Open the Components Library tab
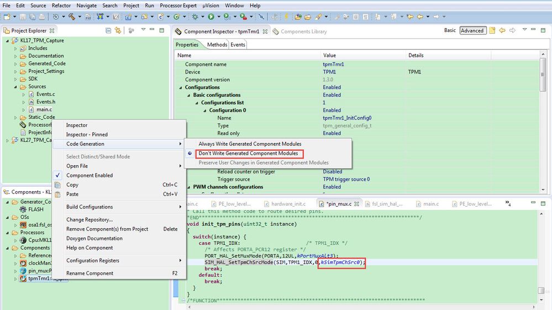The image size is (552, 310). click(x=300, y=31)
